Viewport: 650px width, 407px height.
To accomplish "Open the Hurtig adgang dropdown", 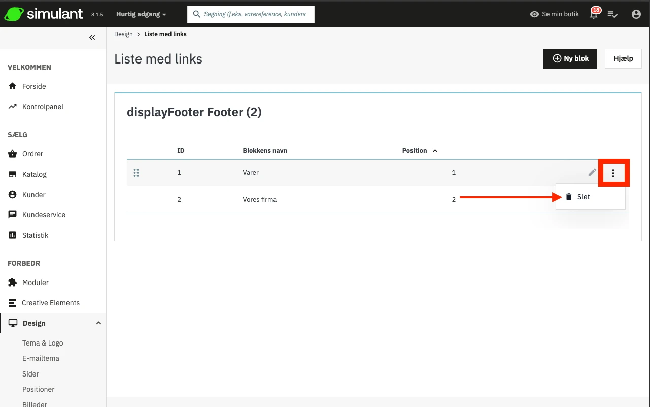I will (141, 14).
